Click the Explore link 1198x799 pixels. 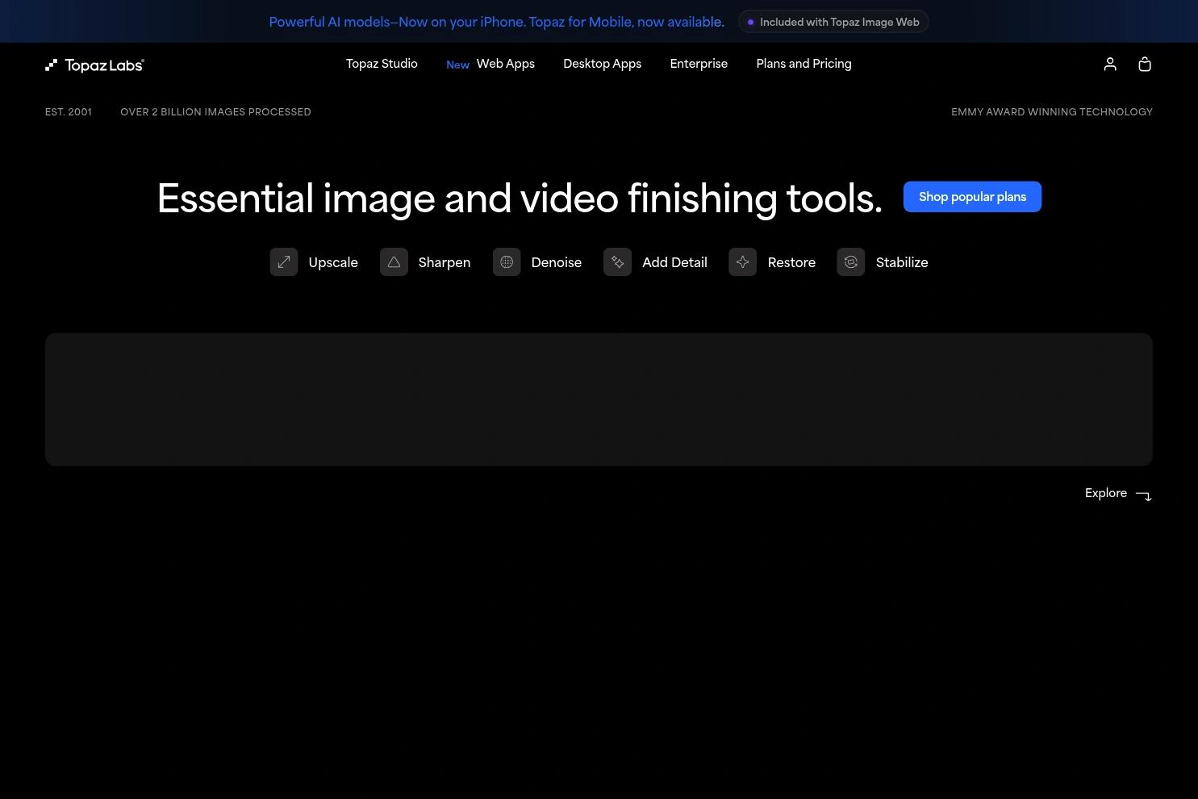pyautogui.click(x=1106, y=493)
